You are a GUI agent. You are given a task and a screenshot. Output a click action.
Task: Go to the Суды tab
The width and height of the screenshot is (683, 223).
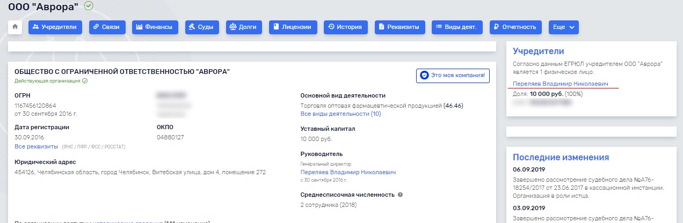coord(202,27)
